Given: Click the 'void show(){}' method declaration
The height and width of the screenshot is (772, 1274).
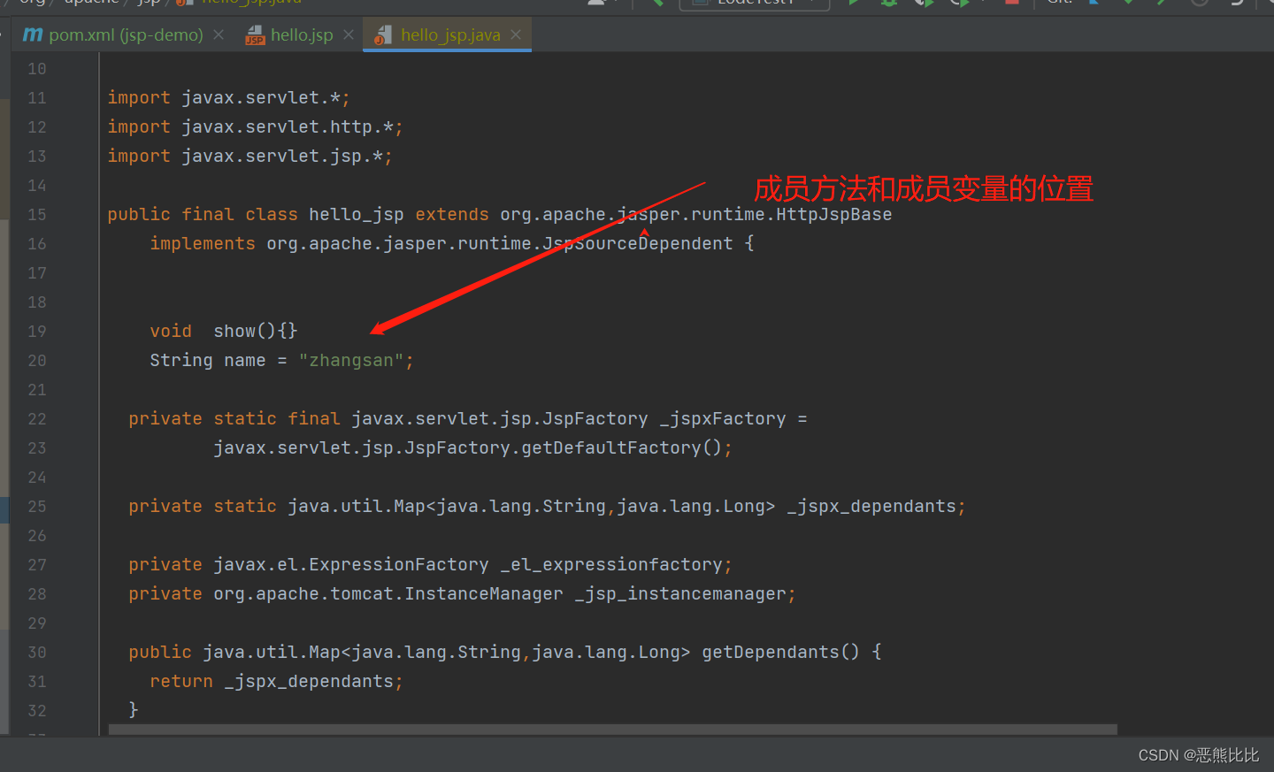Looking at the screenshot, I should 224,332.
